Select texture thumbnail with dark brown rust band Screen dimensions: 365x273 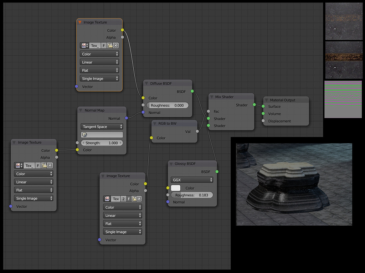coord(344,60)
